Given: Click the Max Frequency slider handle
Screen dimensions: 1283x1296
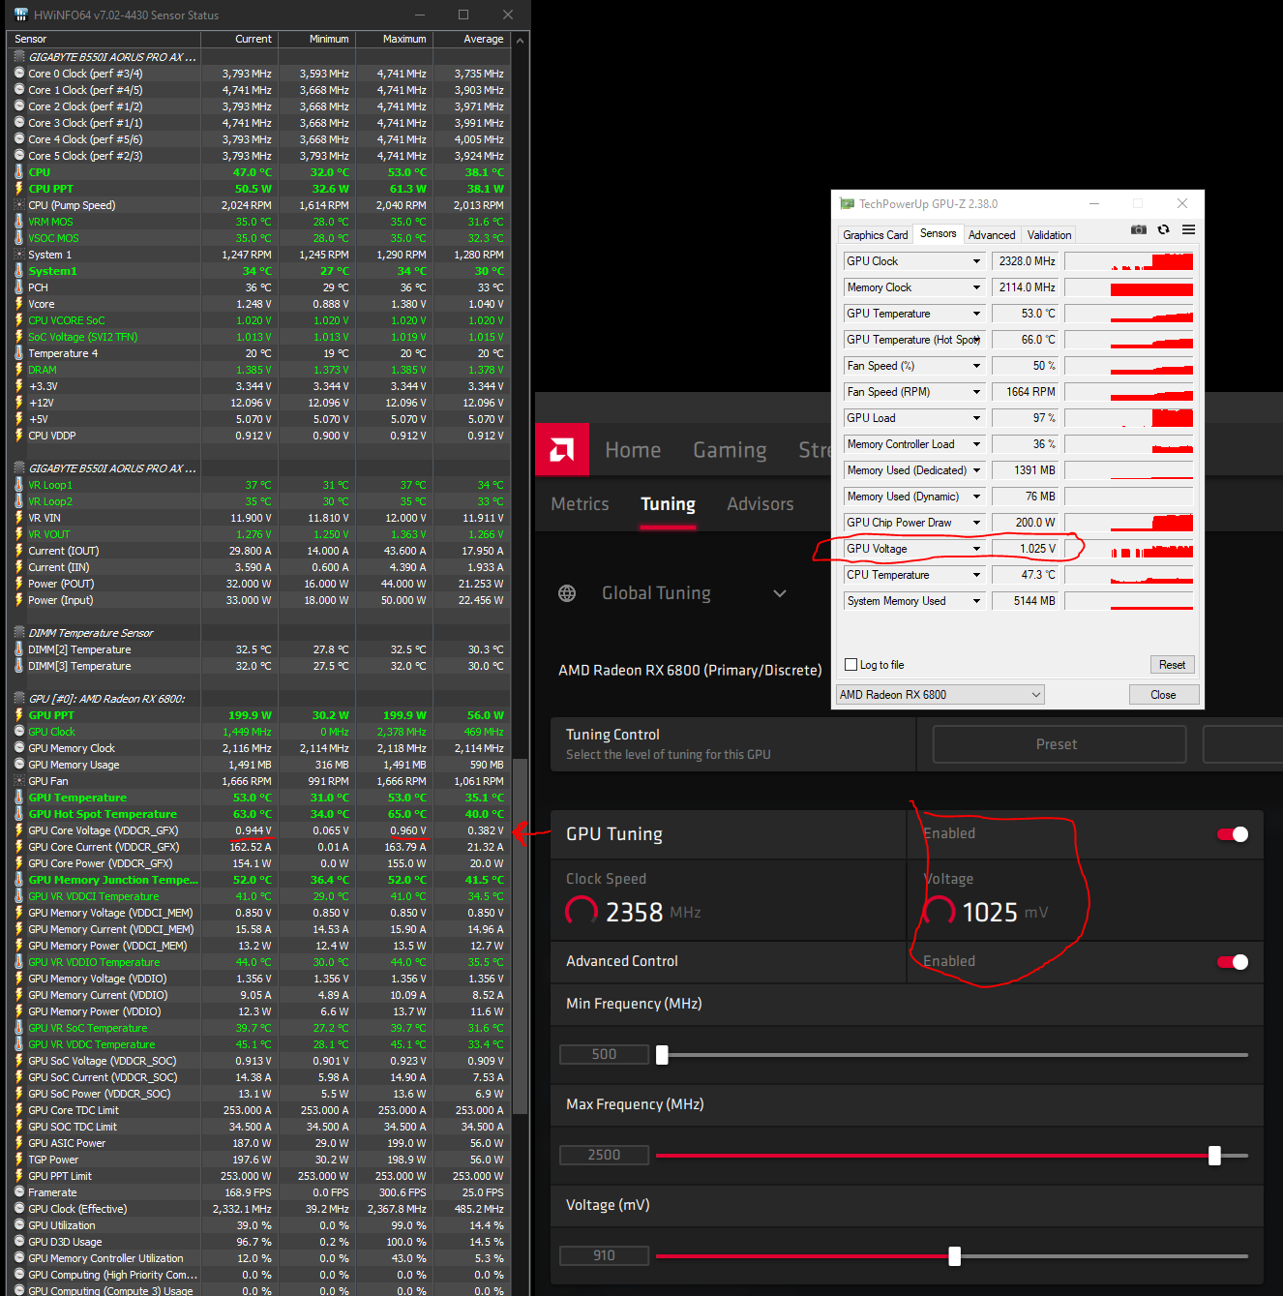Looking at the screenshot, I should 1214,1156.
